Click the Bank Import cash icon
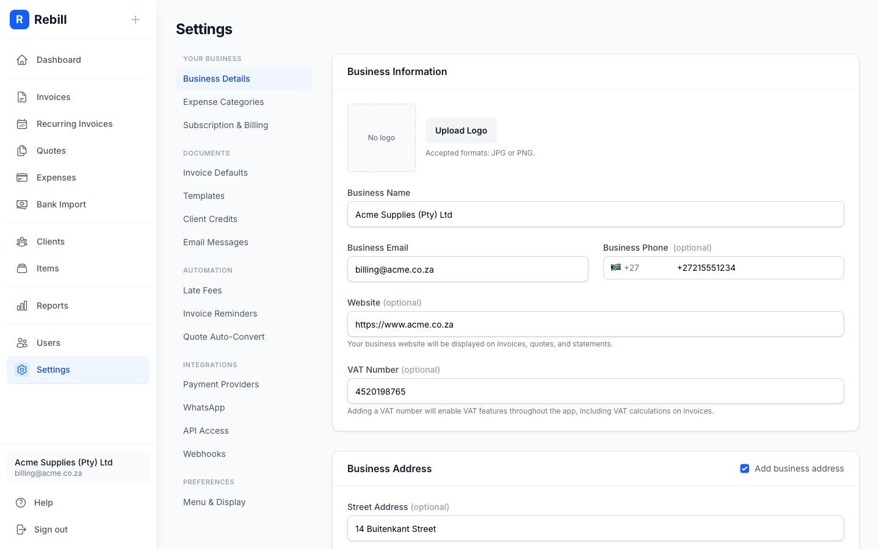The width and height of the screenshot is (879, 549). 22,204
